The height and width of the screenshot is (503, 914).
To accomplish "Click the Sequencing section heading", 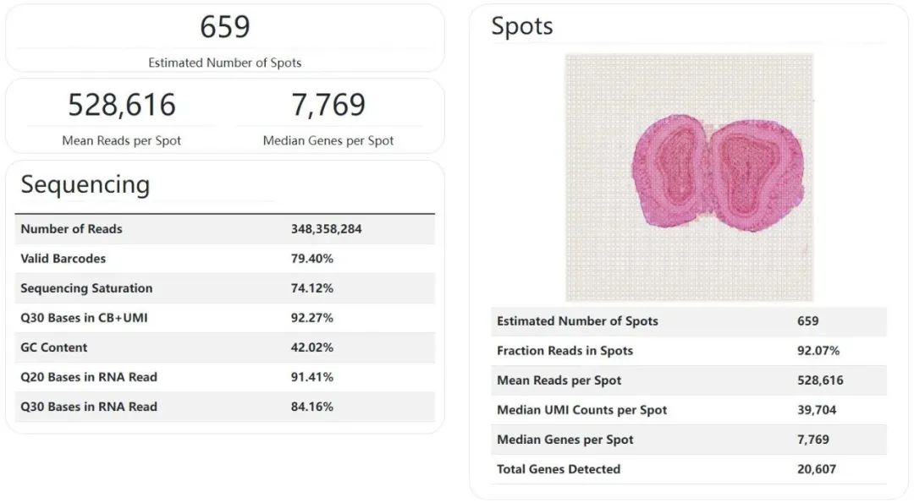I will coord(85,184).
